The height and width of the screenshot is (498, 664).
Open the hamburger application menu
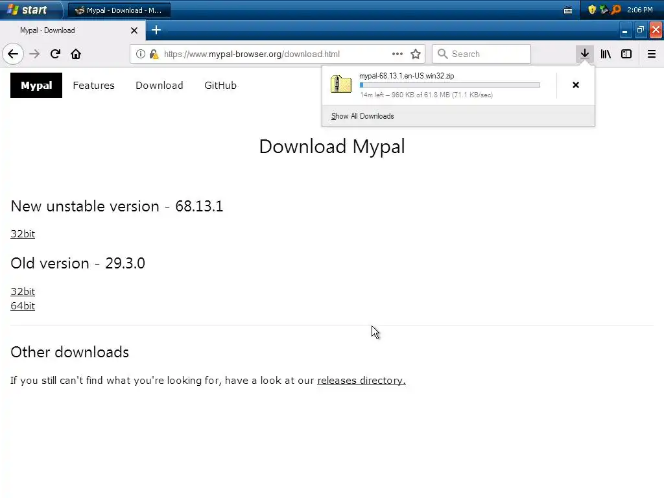(652, 54)
